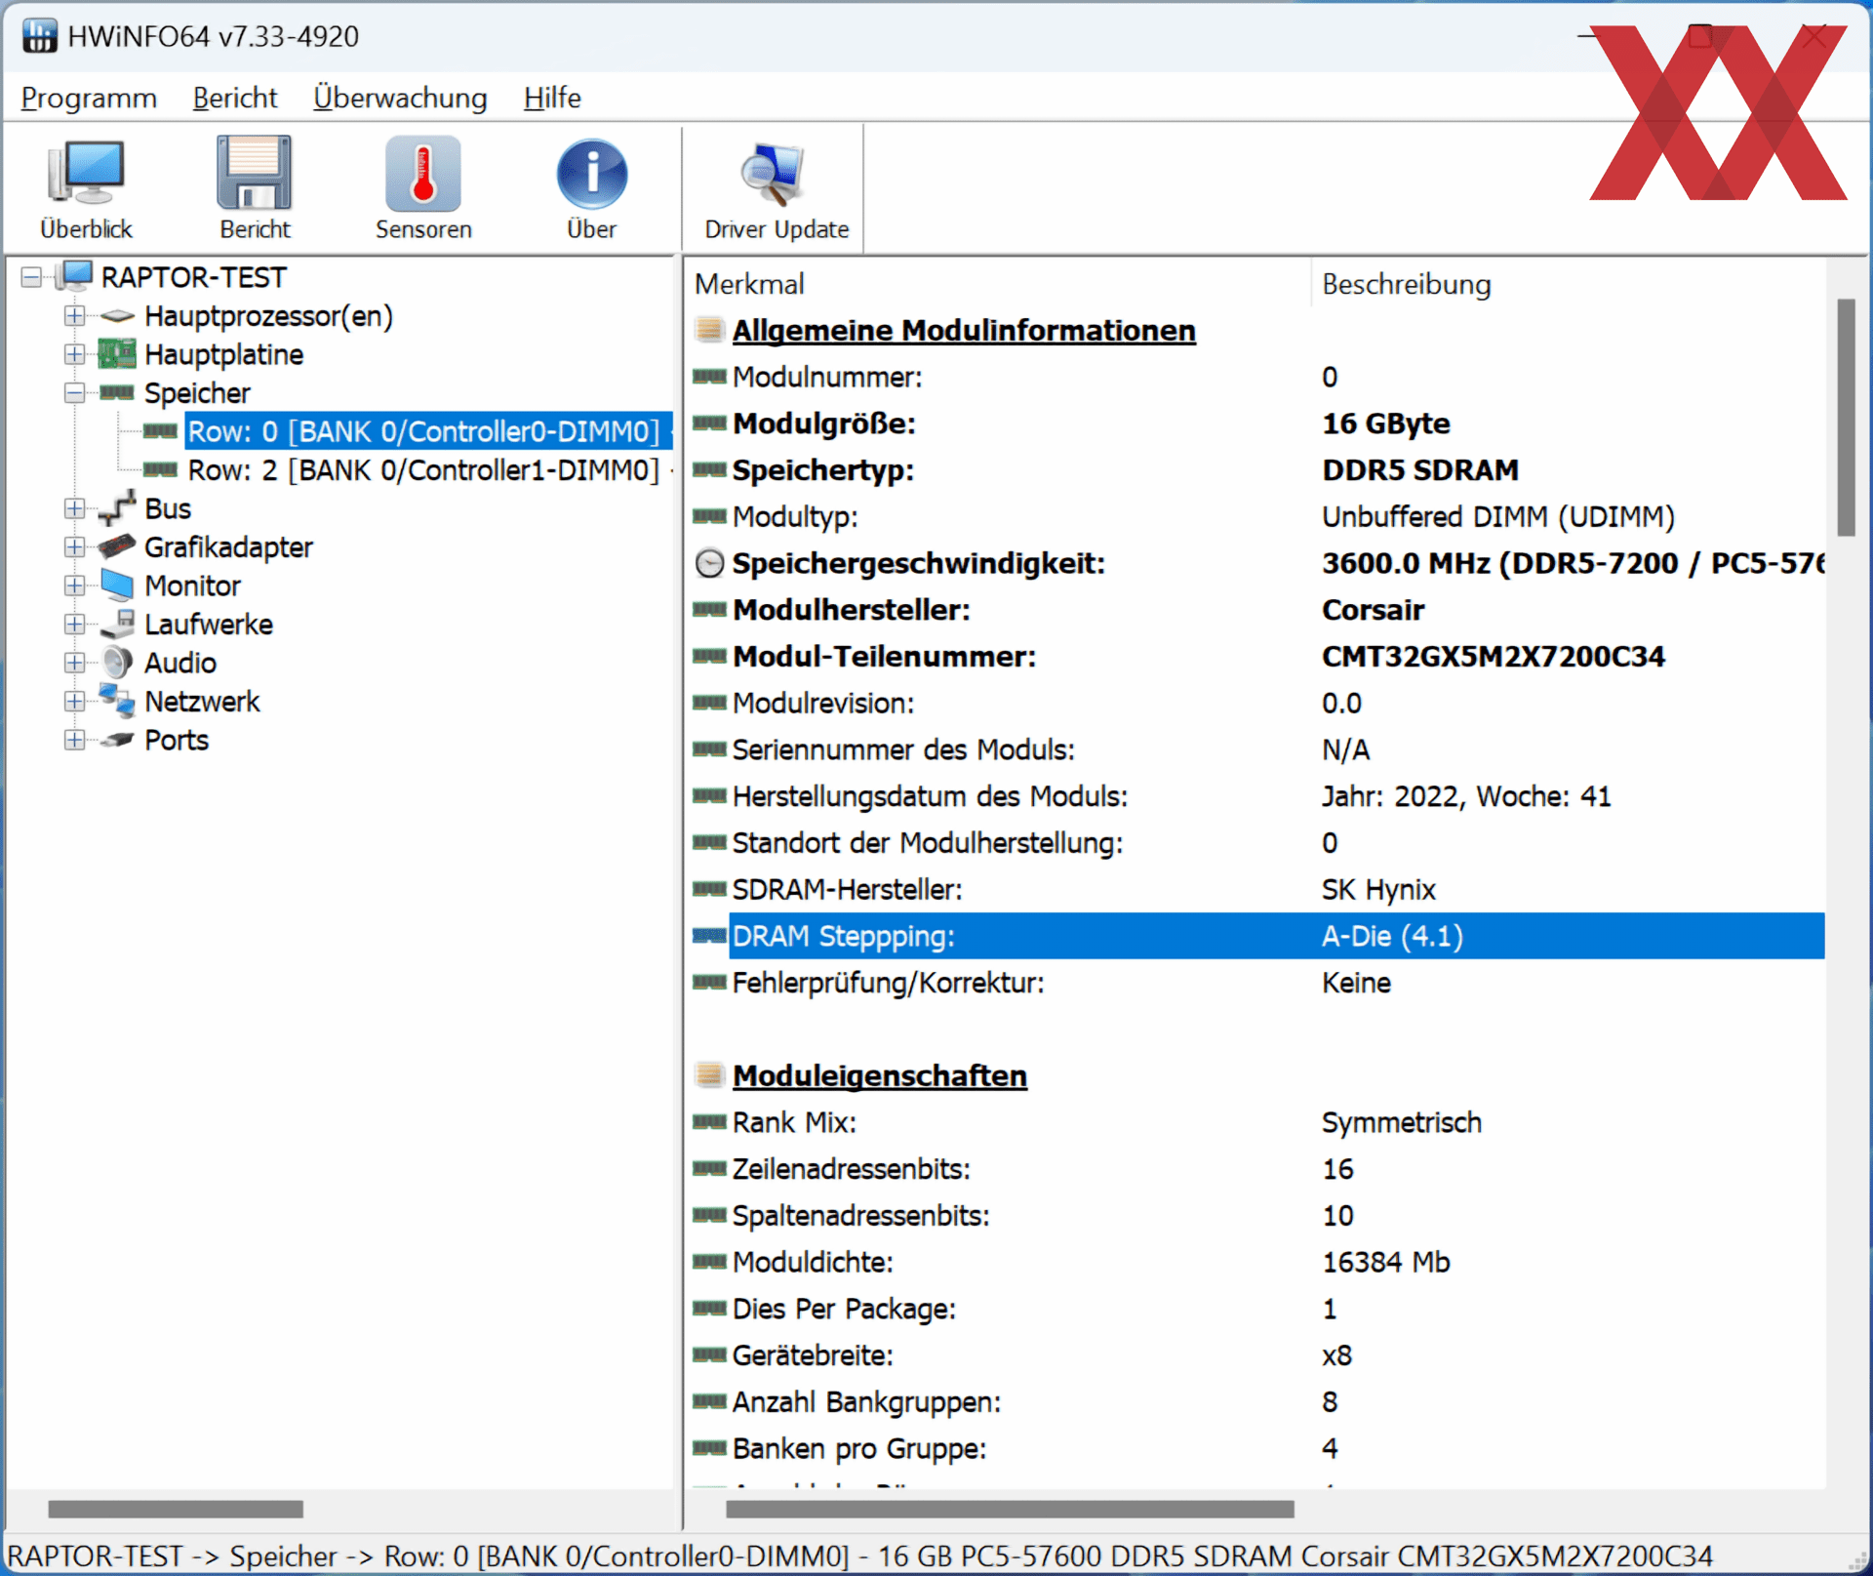Click the Netzwerk computers icon
This screenshot has height=1576, width=1873.
pos(117,701)
